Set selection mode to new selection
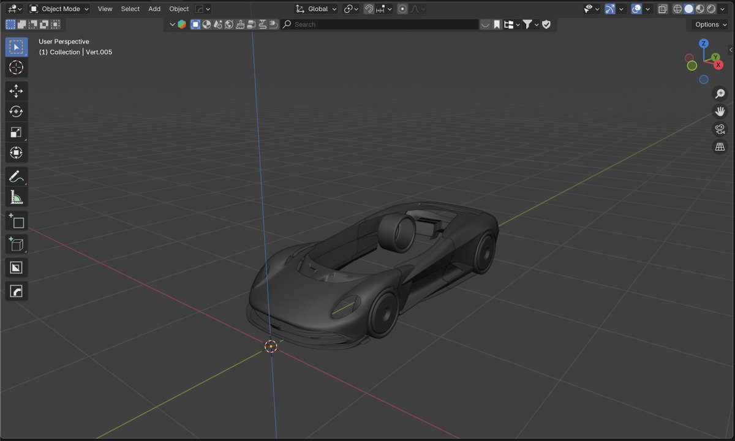 10,24
